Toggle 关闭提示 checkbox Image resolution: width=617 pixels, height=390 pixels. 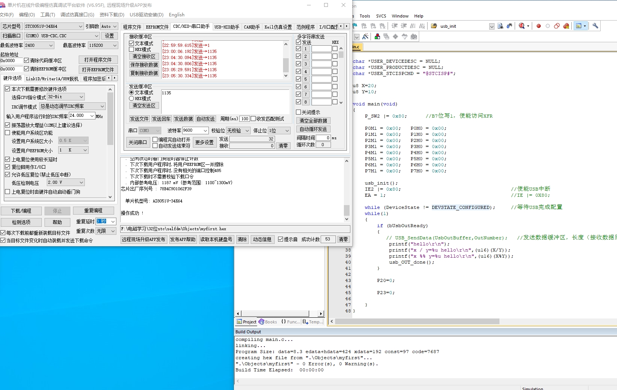coord(299,112)
